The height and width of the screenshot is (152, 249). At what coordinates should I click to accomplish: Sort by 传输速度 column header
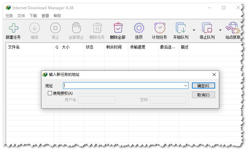tap(143, 47)
